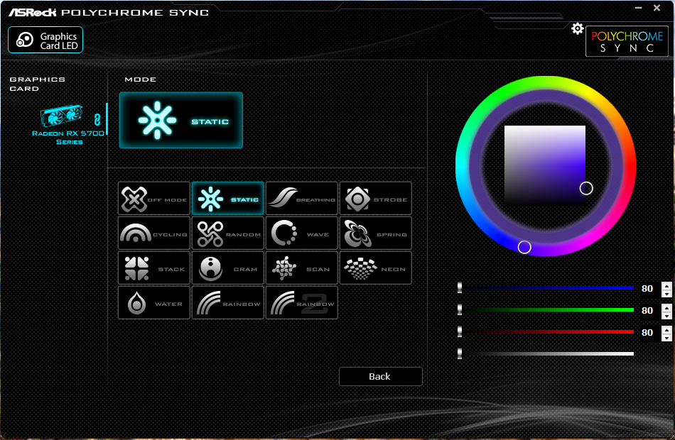The image size is (675, 440).
Task: Select the Off Mode lighting effect
Action: coord(153,198)
